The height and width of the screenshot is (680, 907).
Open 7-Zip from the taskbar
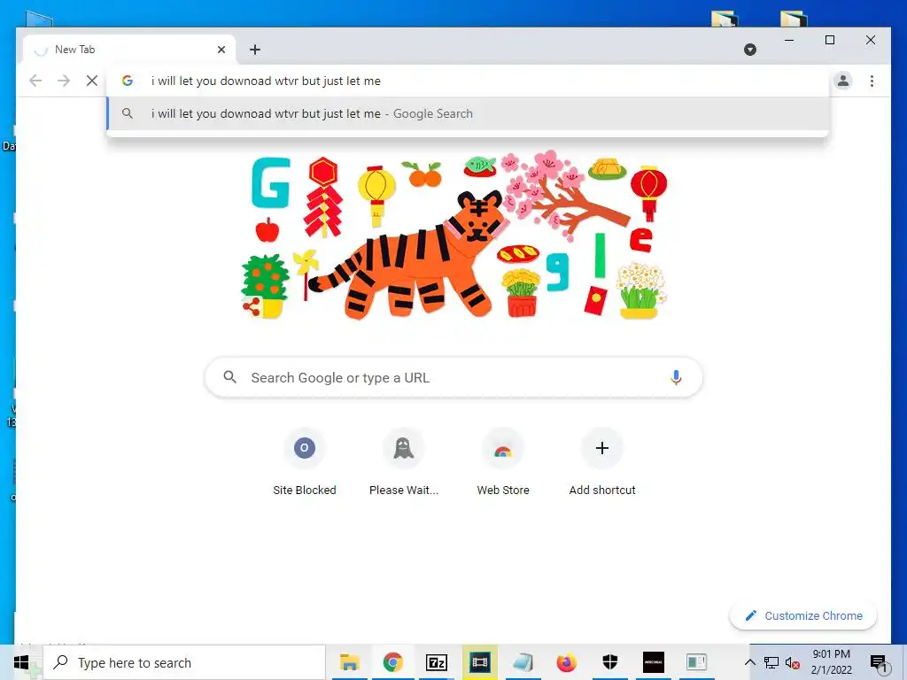pos(436,662)
